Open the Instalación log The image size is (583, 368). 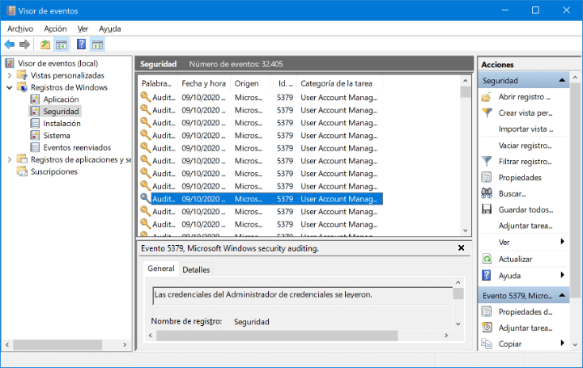62,123
